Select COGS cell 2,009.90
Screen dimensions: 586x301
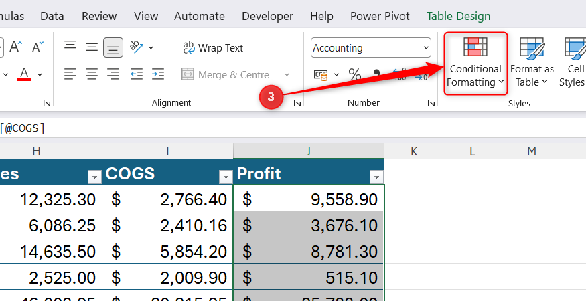167,277
